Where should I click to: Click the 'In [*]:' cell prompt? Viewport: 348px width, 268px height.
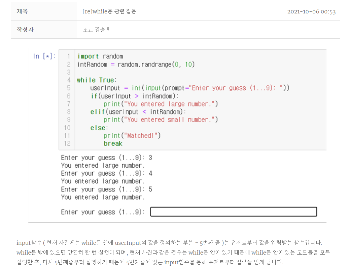coord(44,56)
